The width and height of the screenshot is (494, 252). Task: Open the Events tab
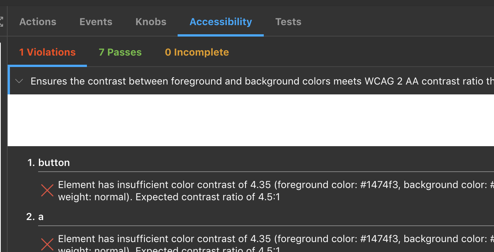pyautogui.click(x=96, y=22)
